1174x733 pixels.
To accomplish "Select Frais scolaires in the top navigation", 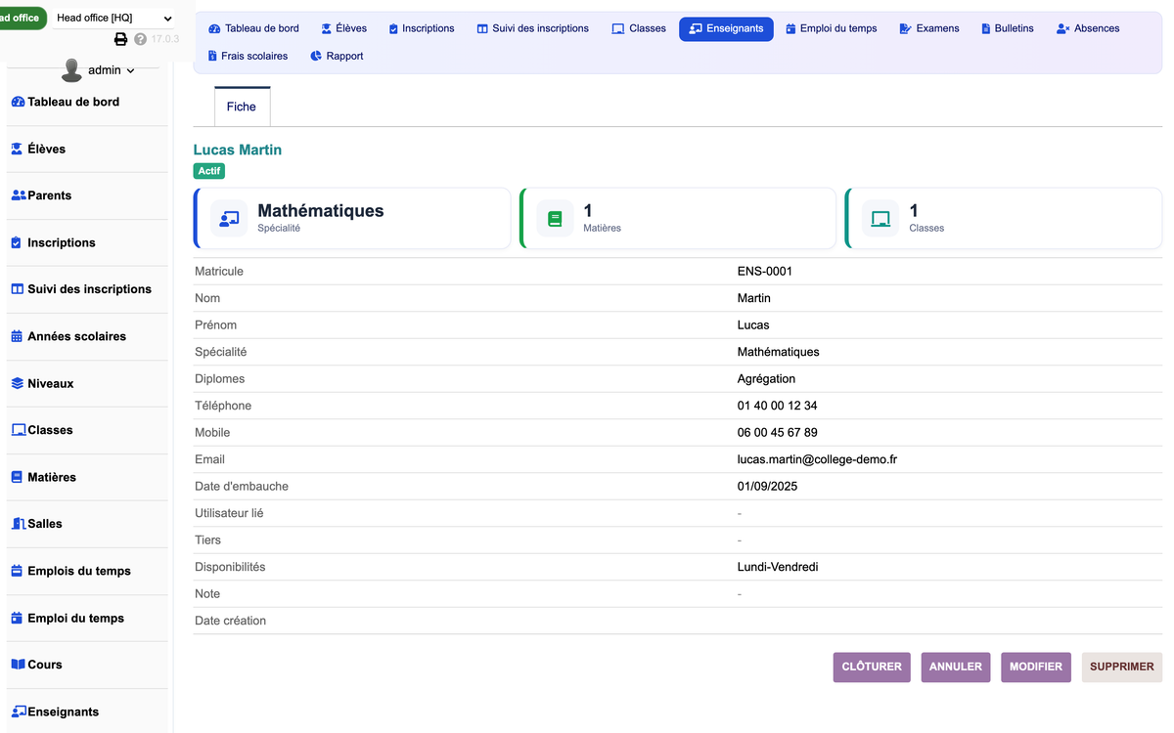I will click(x=248, y=56).
